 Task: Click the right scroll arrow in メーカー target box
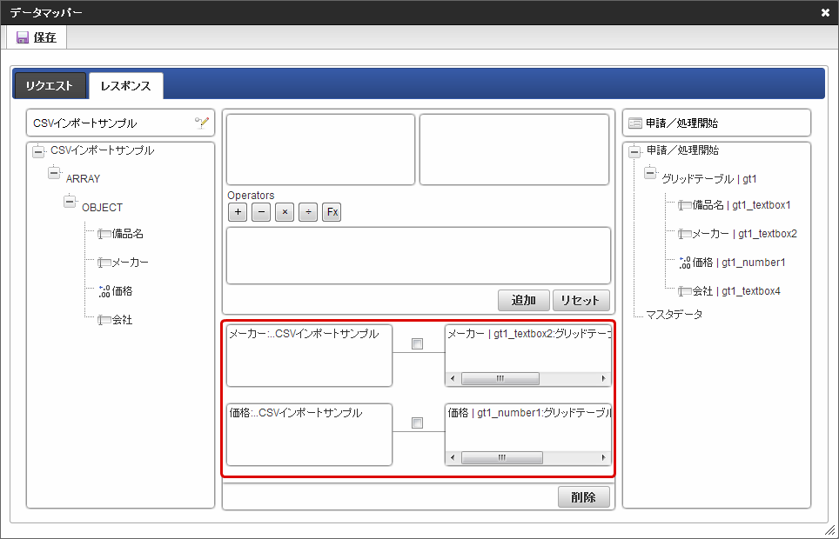(603, 378)
